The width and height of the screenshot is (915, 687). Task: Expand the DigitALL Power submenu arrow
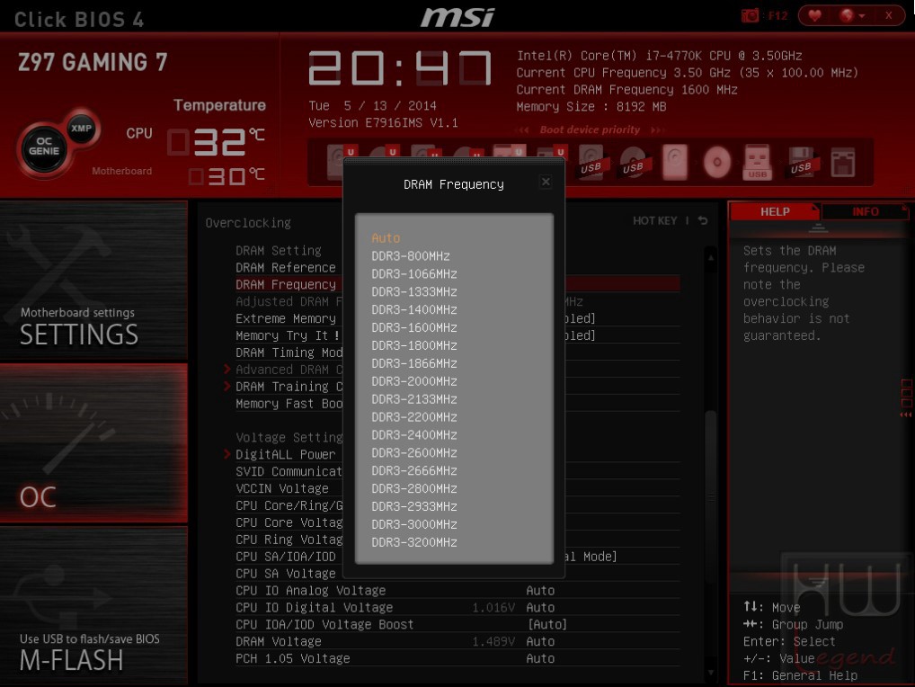[227, 454]
